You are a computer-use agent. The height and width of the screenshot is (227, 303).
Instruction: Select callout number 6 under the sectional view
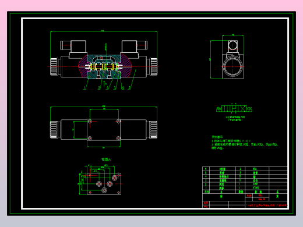123,88
